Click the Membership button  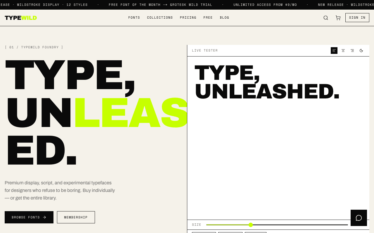(x=76, y=217)
